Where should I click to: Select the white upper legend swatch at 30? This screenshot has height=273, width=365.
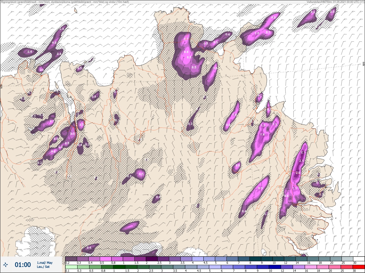coord(359,259)
